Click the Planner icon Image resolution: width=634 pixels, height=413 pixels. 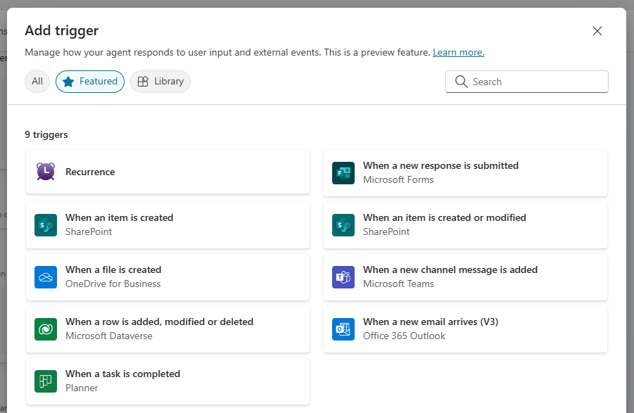[x=46, y=381]
